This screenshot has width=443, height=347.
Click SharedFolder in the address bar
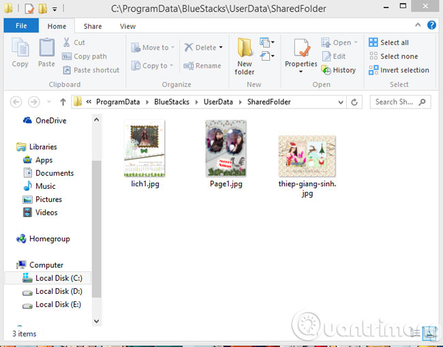269,102
